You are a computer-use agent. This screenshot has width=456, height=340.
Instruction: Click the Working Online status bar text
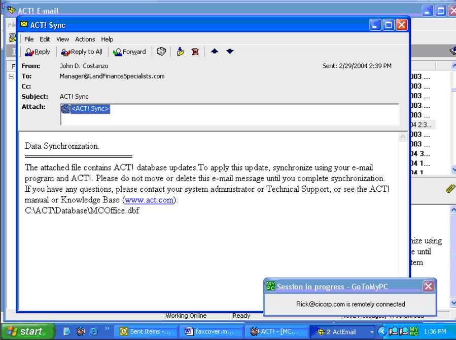coord(186,316)
